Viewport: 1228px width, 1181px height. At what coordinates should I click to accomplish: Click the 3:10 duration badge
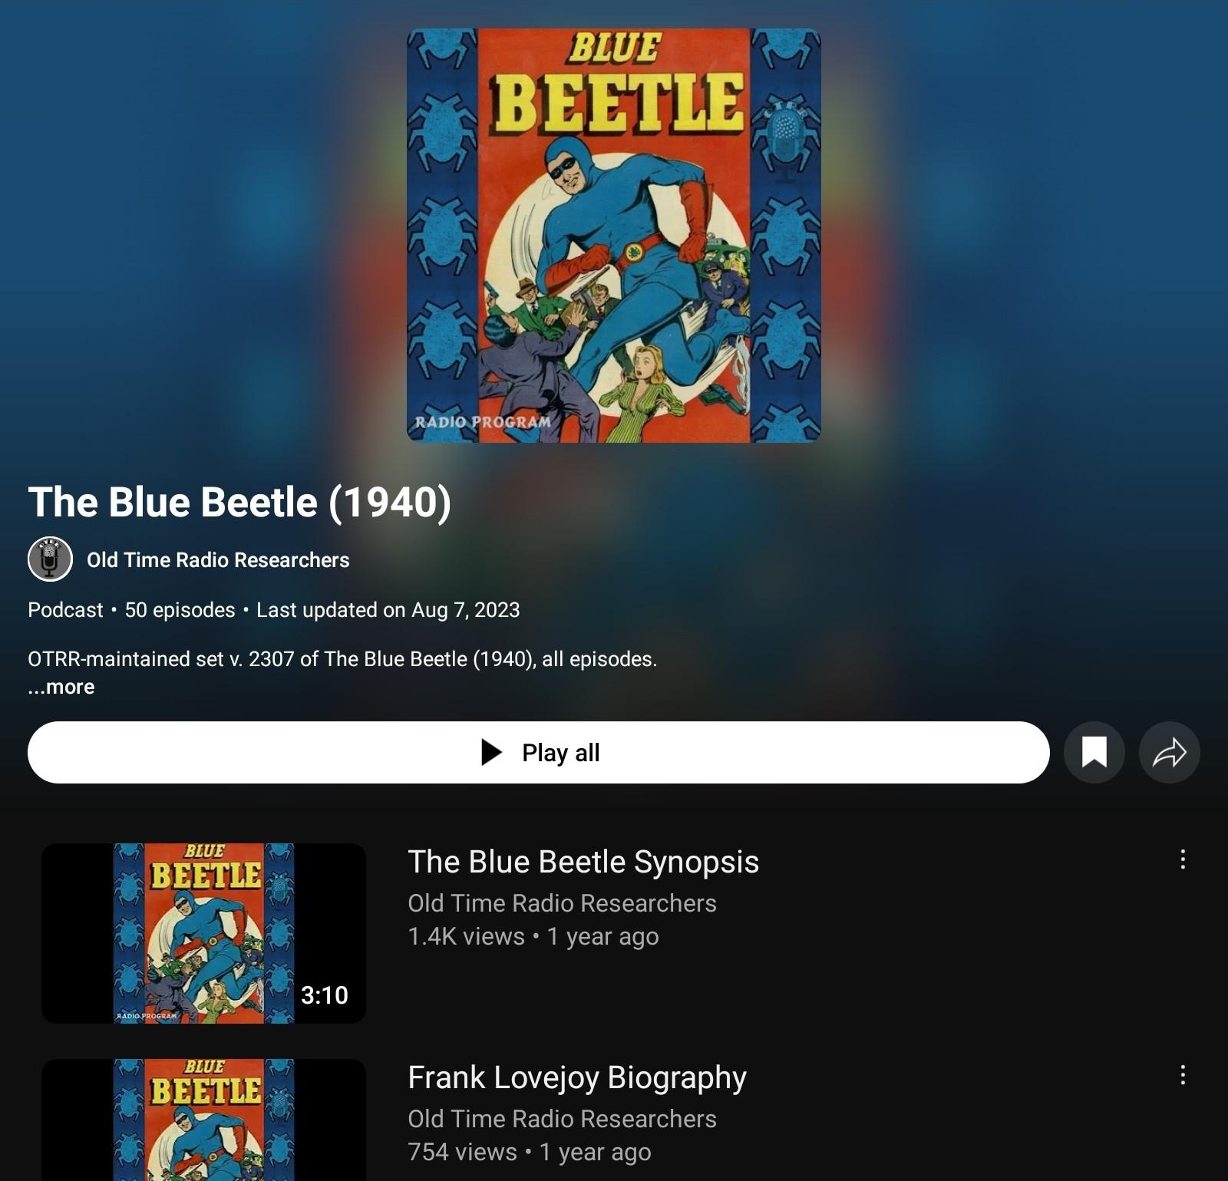click(325, 995)
